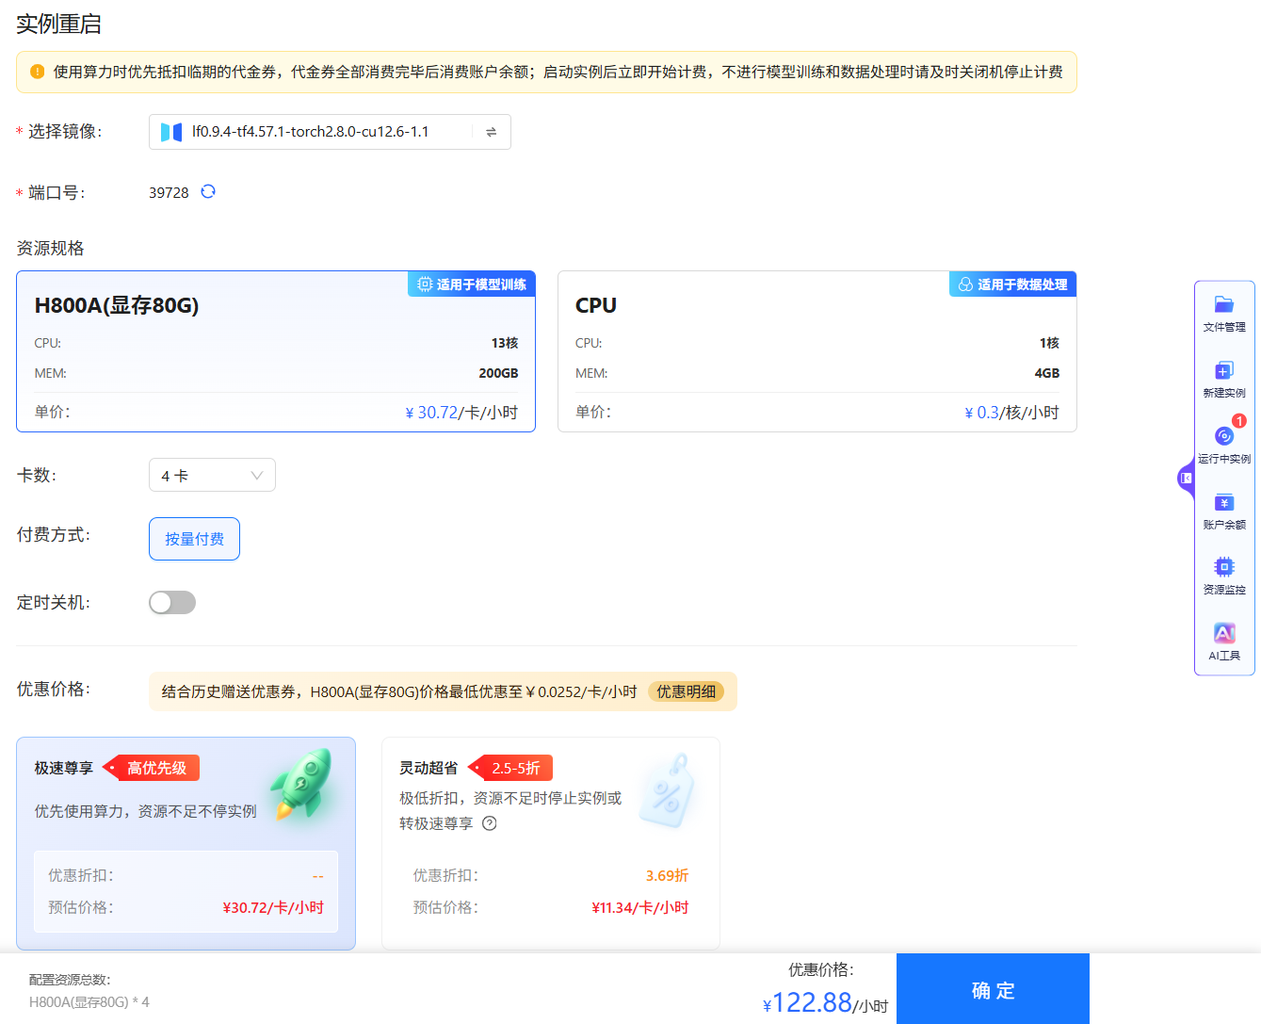
Task: View the 优惠明细 discount details
Action: [687, 691]
